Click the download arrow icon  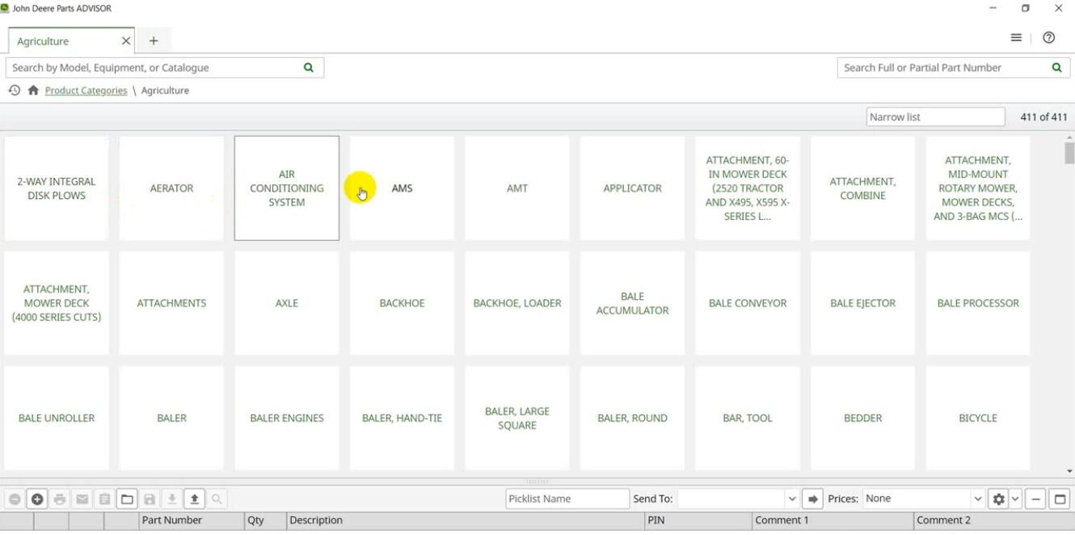coord(172,499)
